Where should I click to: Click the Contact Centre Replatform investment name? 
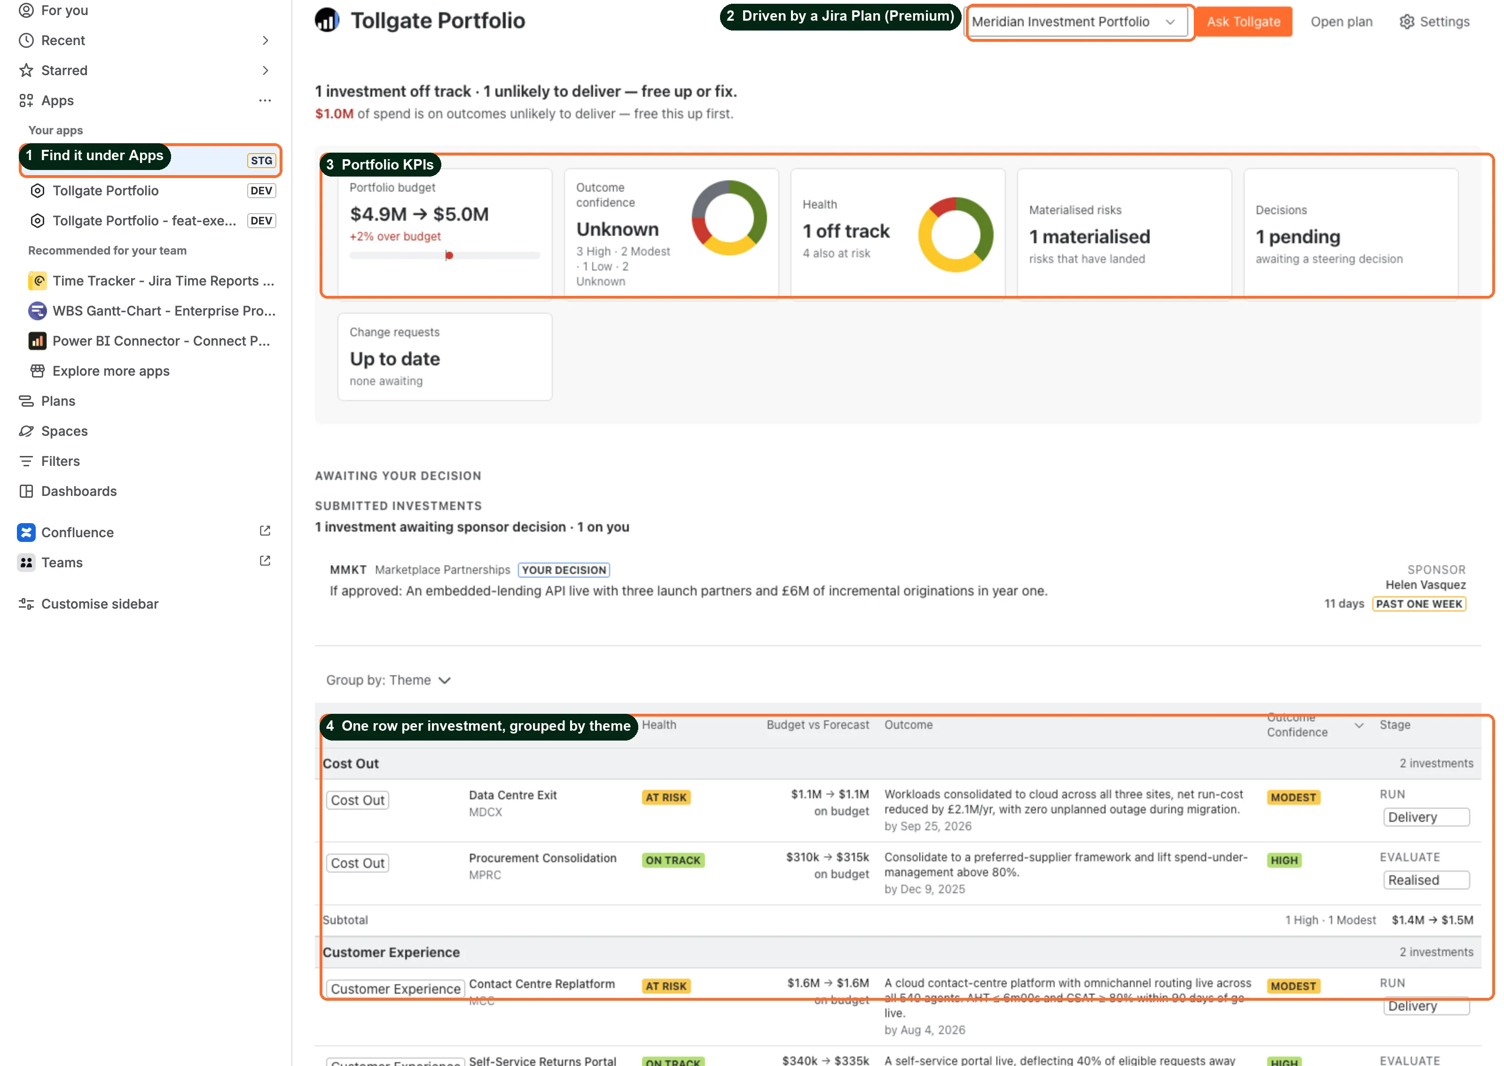click(542, 984)
